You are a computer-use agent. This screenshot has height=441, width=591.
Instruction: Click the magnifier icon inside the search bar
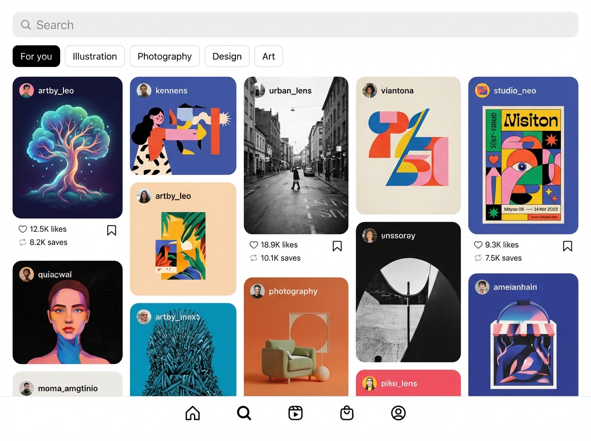[25, 25]
